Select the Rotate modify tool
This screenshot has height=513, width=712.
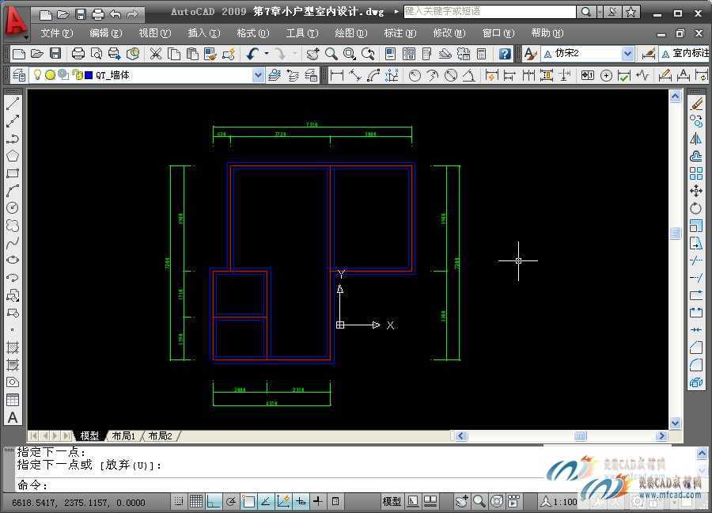(696, 208)
